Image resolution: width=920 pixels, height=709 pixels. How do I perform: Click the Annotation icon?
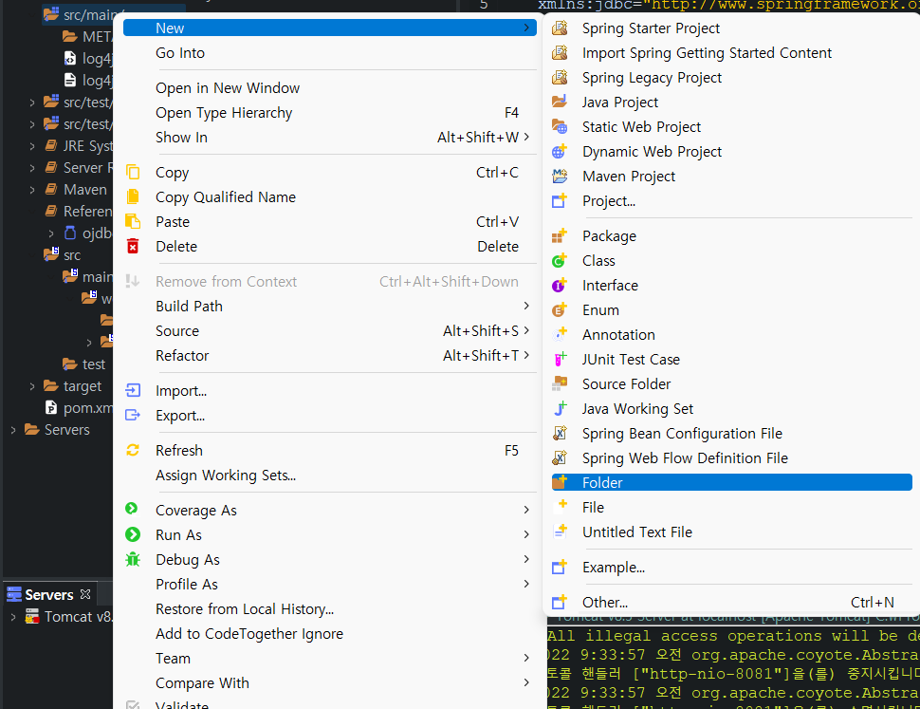click(x=560, y=334)
